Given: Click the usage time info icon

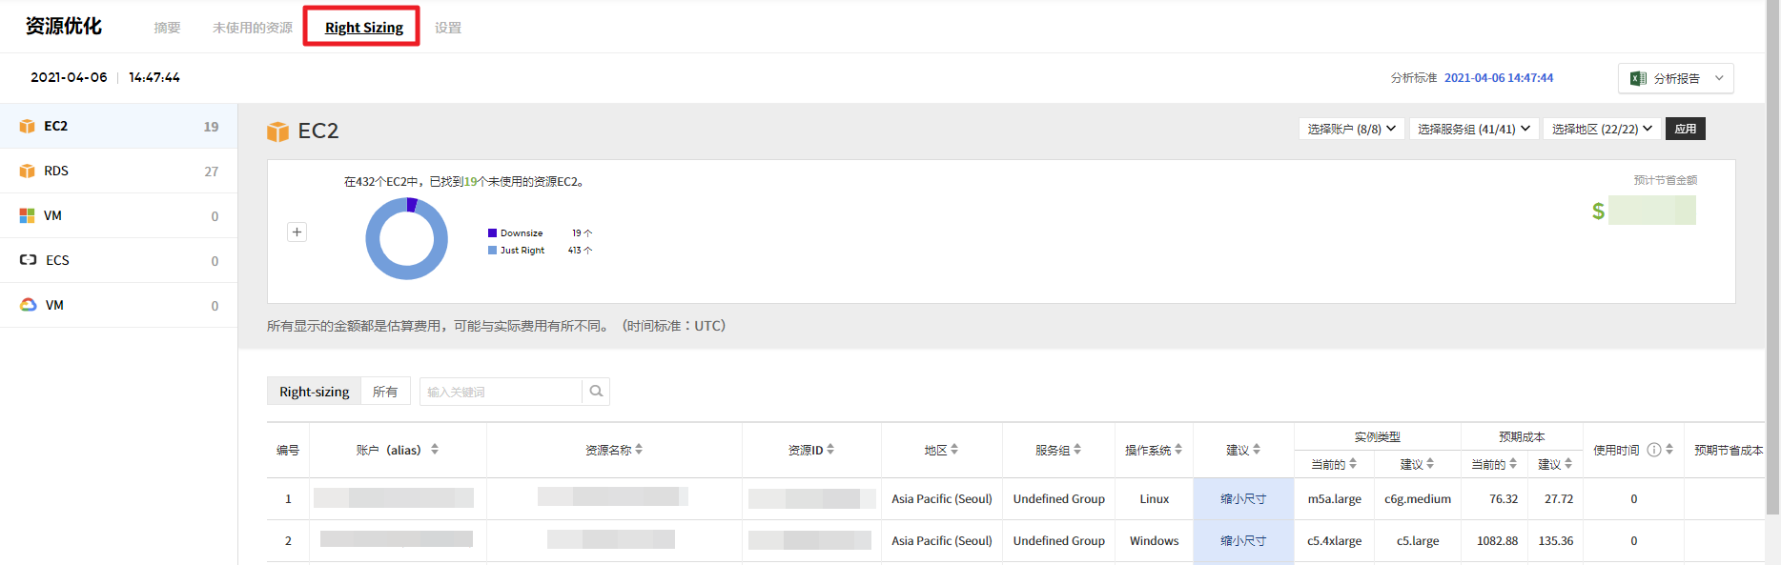Looking at the screenshot, I should coord(1654,450).
